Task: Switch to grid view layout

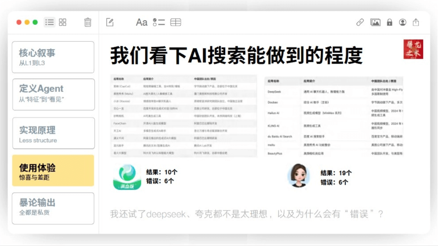Action: coord(62,22)
